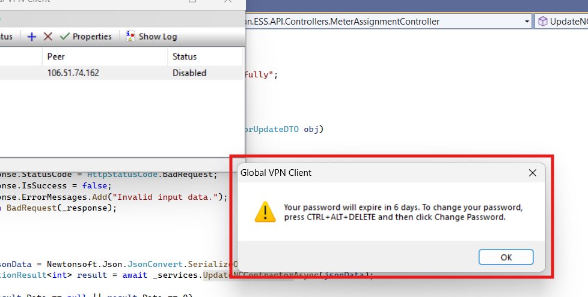Click the Disabled status cell
Viewport: 588px width, 297px height.
[189, 73]
